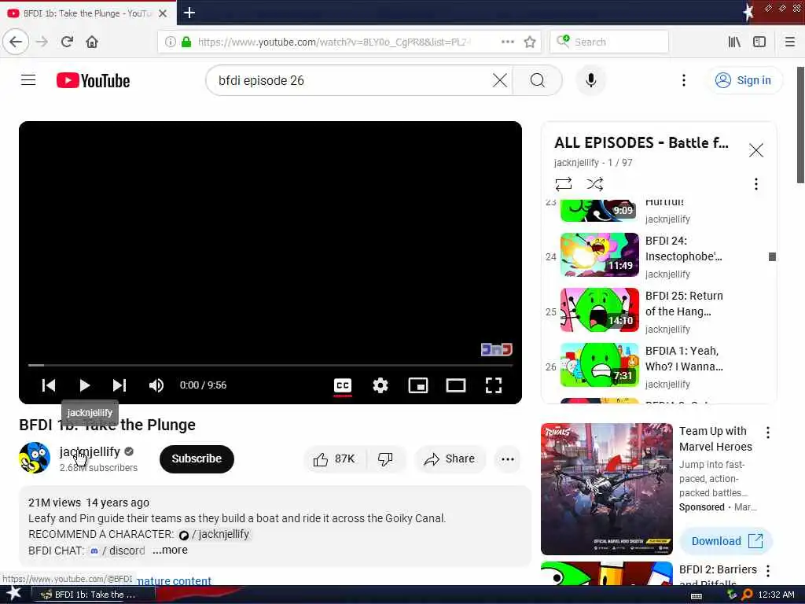Open the browser library icon
805x604 pixels.
point(734,42)
